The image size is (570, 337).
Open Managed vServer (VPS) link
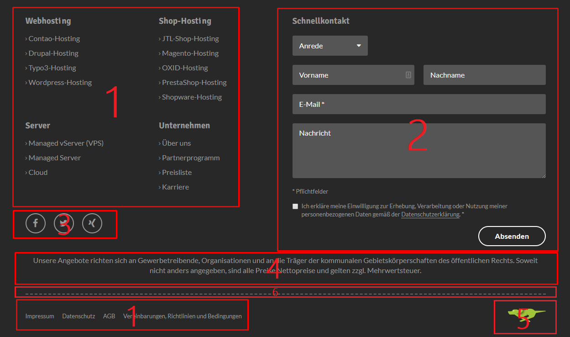(66, 143)
